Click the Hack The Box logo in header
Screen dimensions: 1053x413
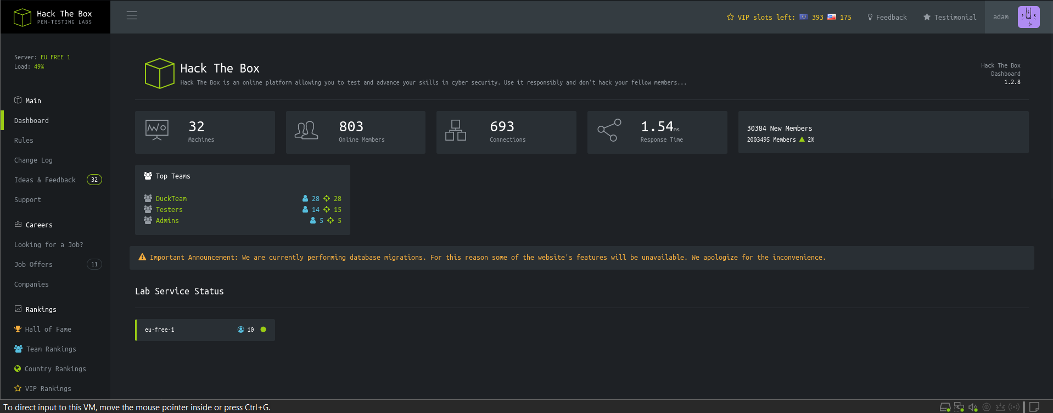click(53, 17)
